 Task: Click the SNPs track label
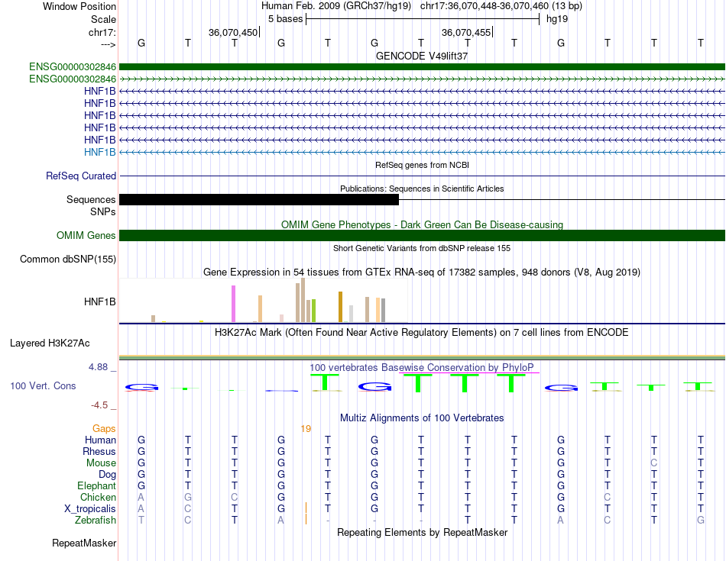103,211
